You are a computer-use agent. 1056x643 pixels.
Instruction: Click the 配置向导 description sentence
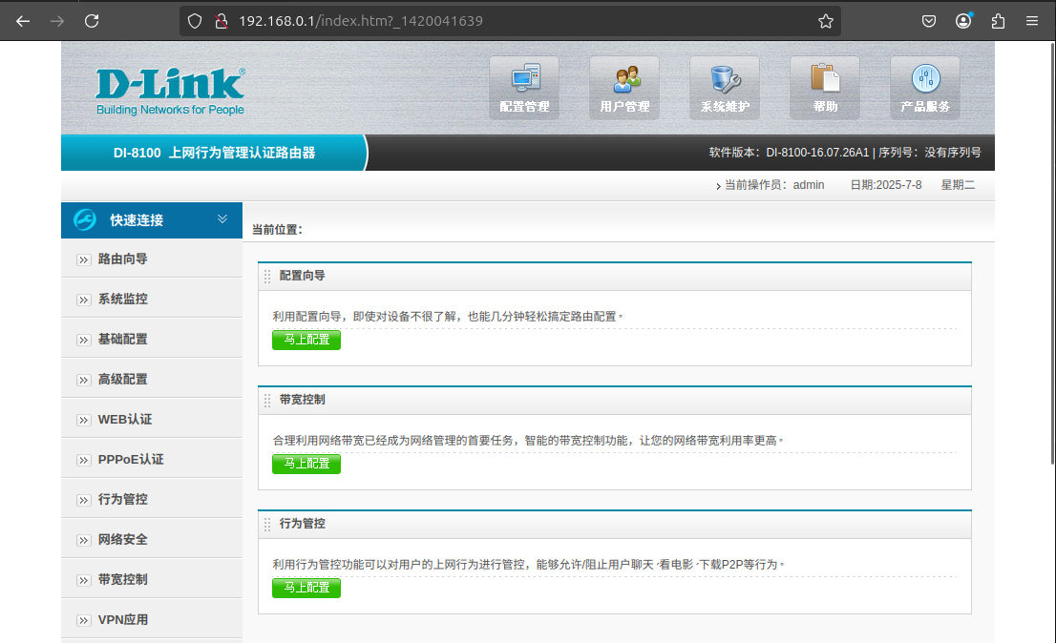pos(447,316)
